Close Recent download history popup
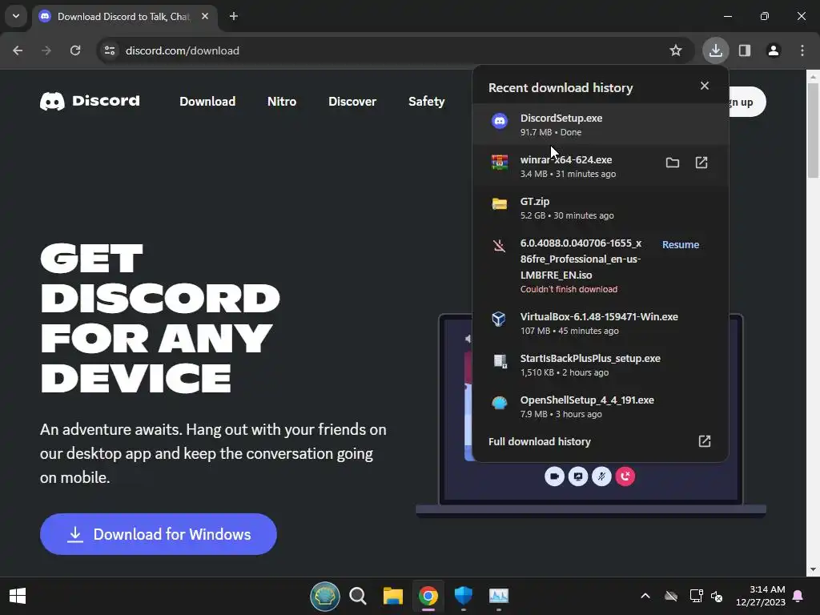The width and height of the screenshot is (820, 615). [705, 85]
